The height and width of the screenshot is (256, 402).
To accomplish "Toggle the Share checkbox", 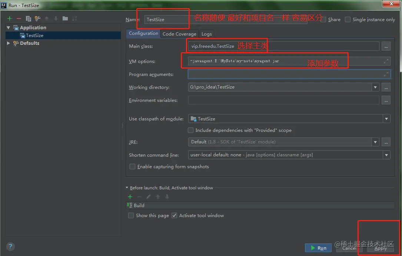I will click(x=323, y=20).
